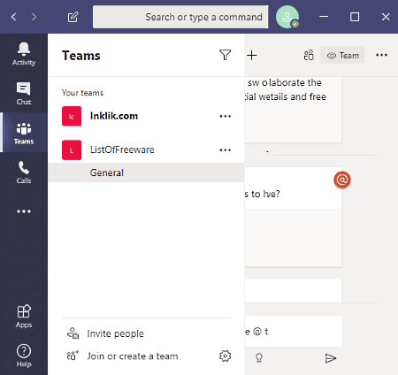Add a tab with plus icon
398x375 pixels.
[x=252, y=55]
